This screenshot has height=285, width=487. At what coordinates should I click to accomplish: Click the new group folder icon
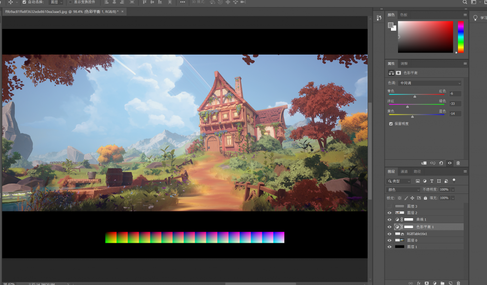pyautogui.click(x=442, y=283)
